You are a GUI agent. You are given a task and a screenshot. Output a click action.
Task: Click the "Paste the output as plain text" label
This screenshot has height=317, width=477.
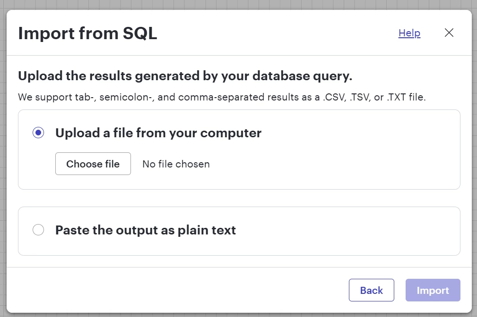point(146,230)
